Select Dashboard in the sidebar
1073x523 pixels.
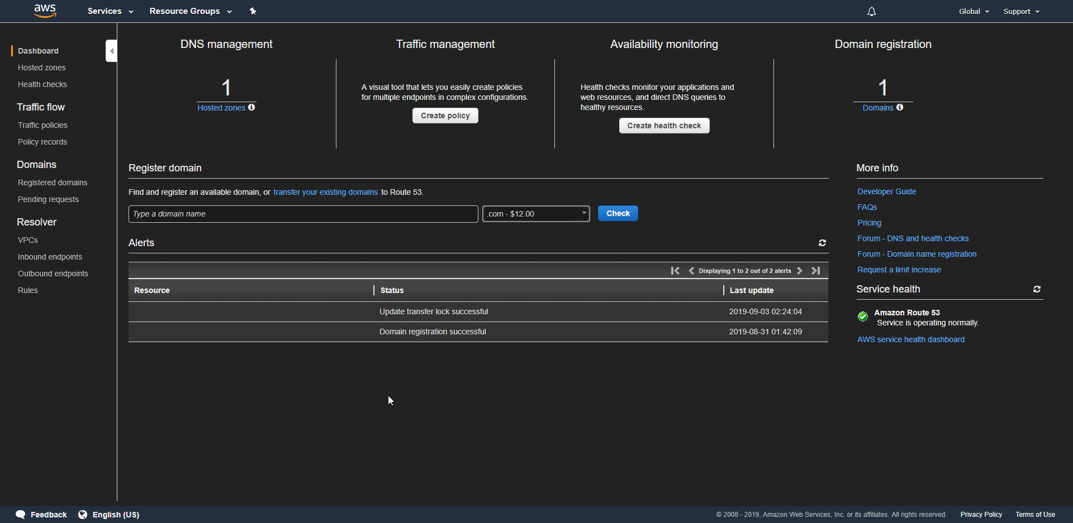point(38,51)
